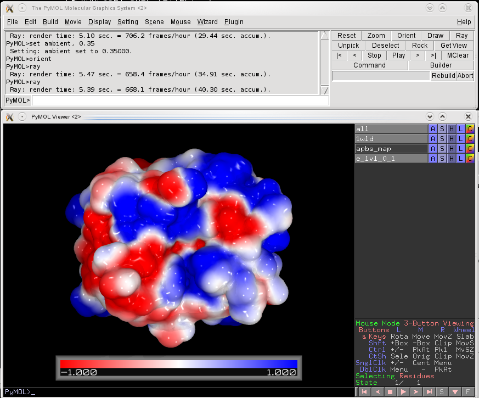Open Hide menu for e_lvl_0_1 object
This screenshot has height=398, width=479.
[x=452, y=158]
